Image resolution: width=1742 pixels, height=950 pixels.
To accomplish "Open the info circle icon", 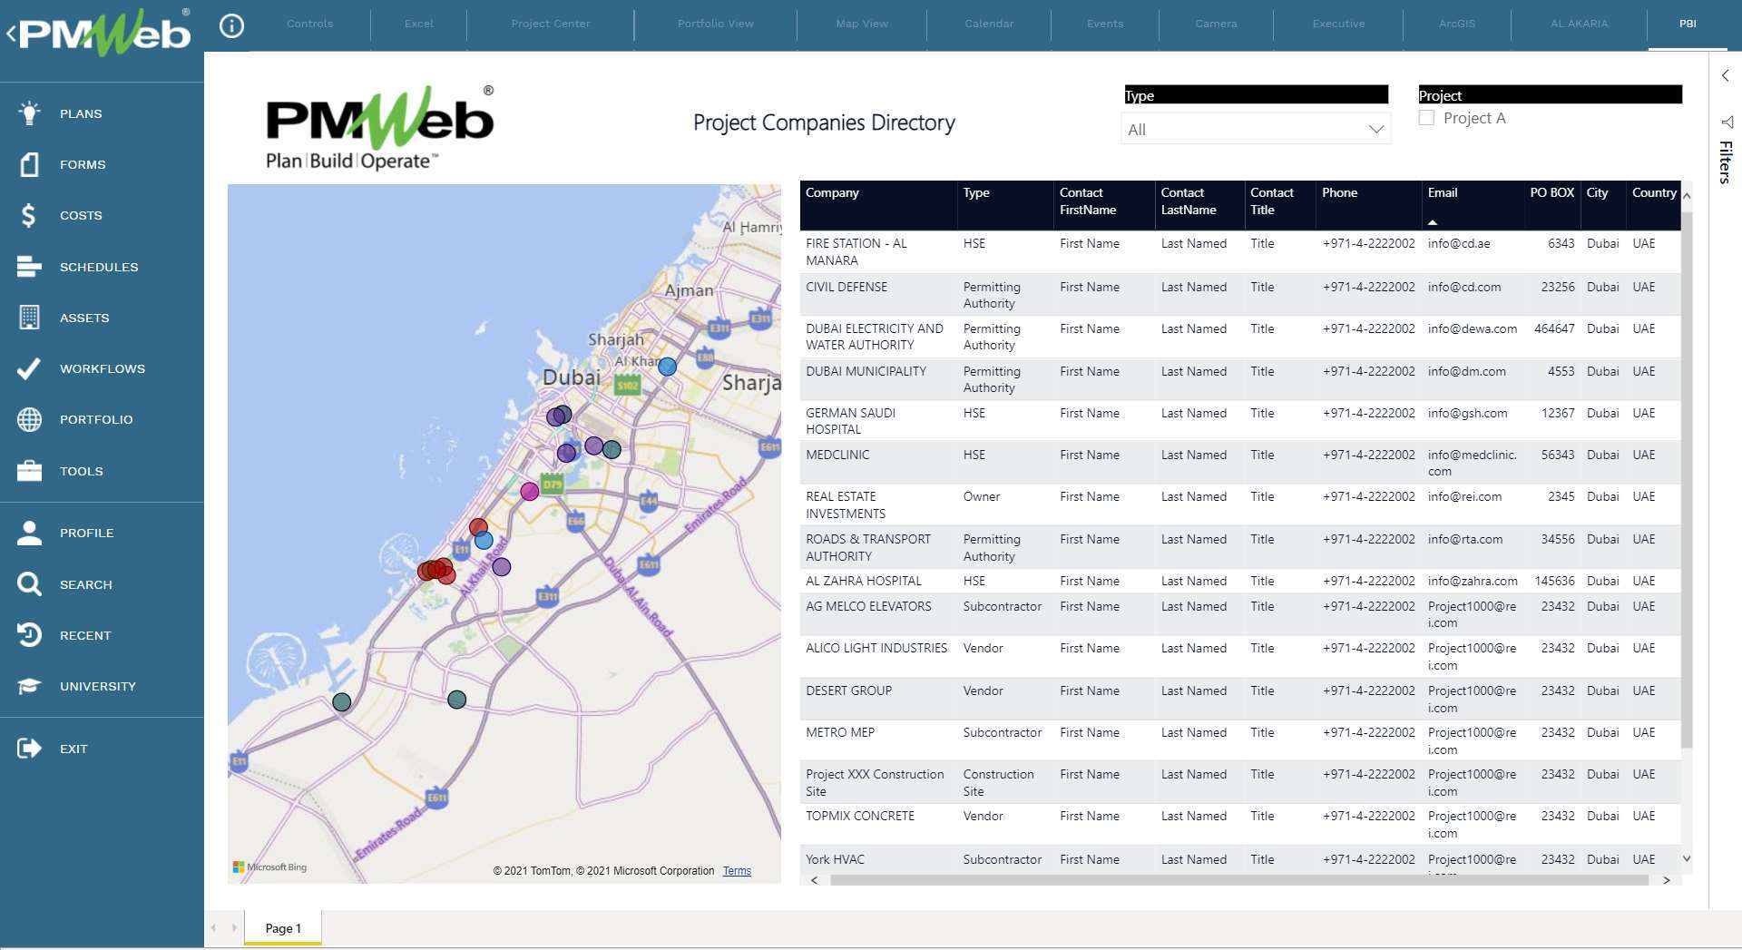I will coord(232,25).
